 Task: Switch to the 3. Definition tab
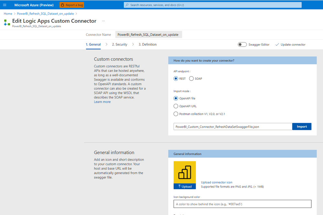(147, 44)
